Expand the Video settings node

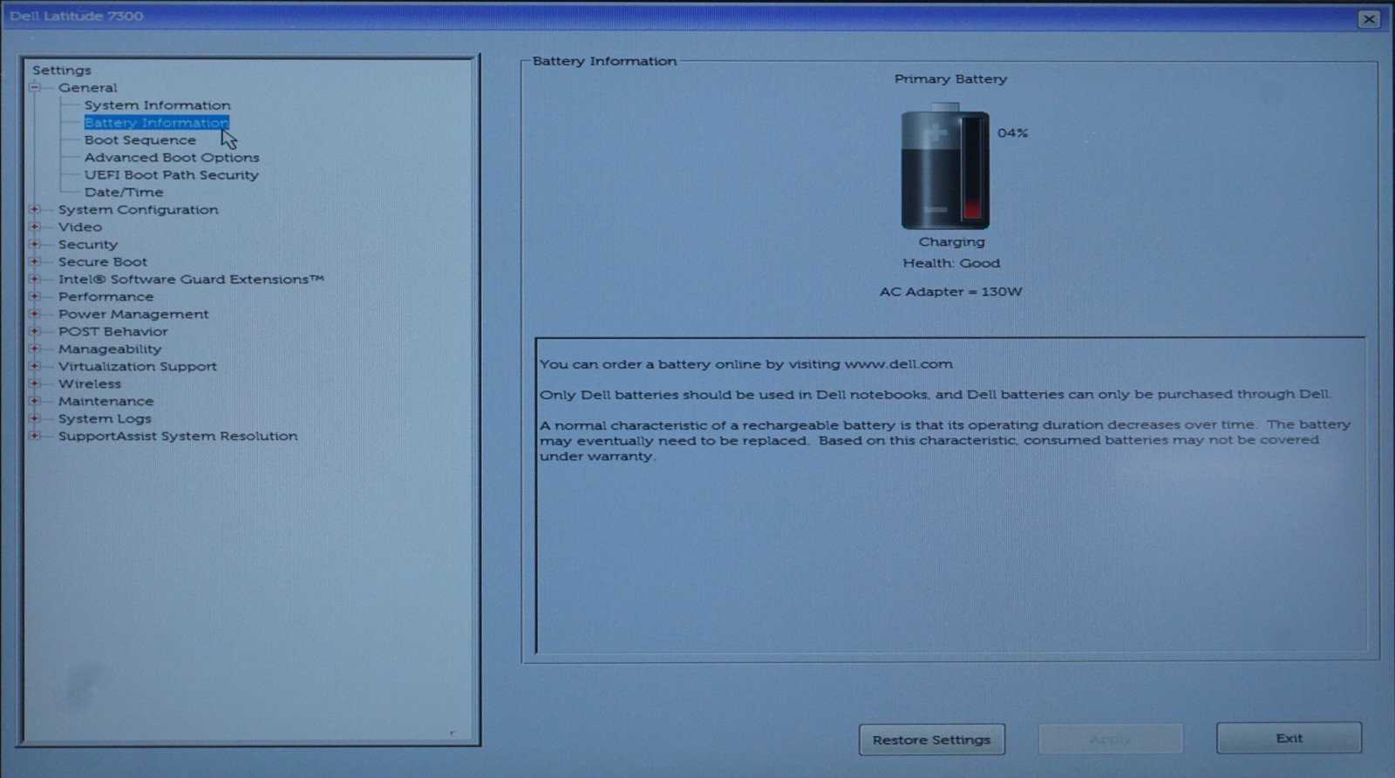coord(35,227)
